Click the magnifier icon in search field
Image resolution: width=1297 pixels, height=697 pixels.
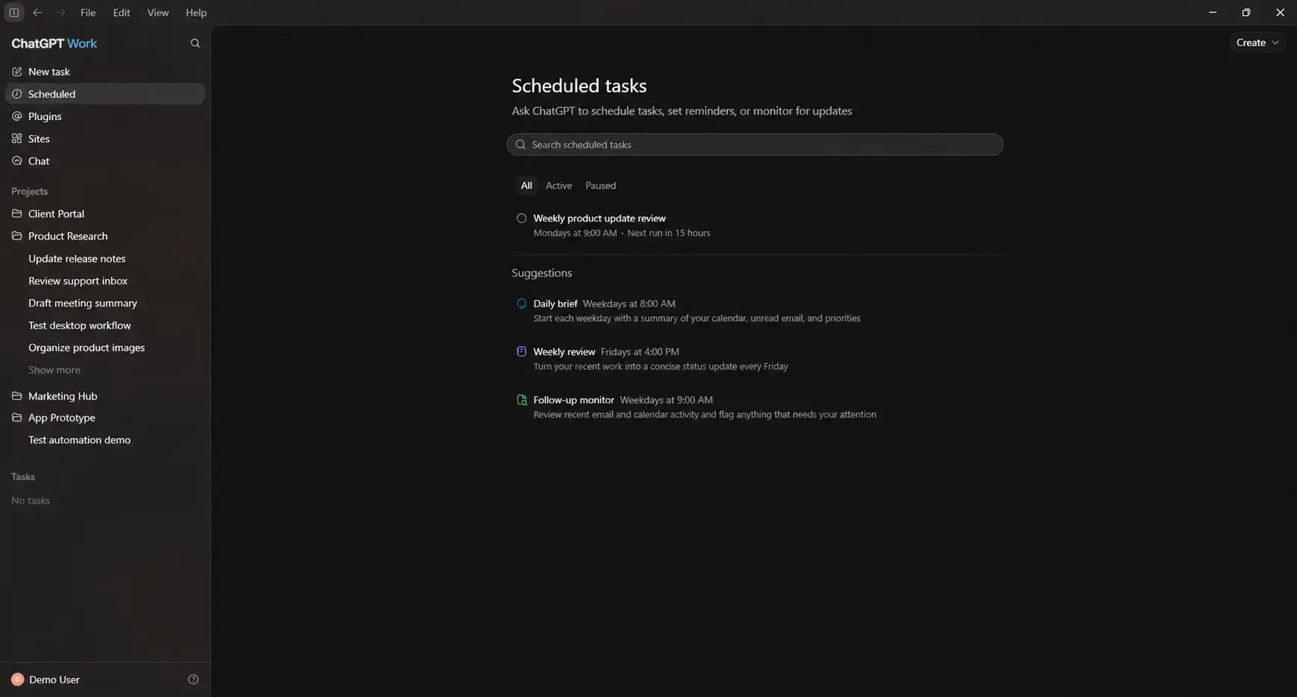point(521,145)
